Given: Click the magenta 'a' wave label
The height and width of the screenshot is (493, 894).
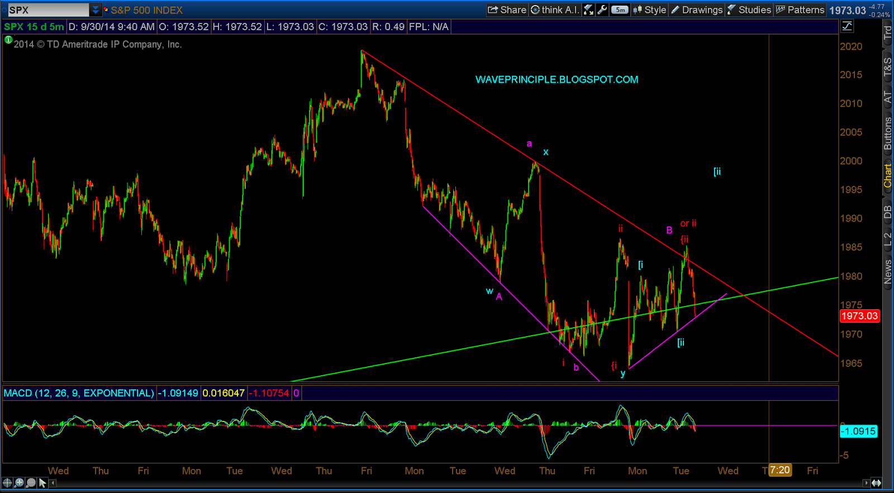Looking at the screenshot, I should click(529, 143).
